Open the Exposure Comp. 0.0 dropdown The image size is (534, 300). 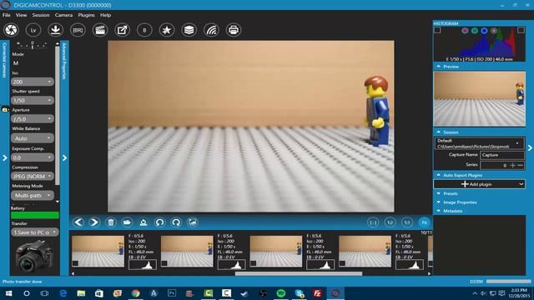(33, 157)
